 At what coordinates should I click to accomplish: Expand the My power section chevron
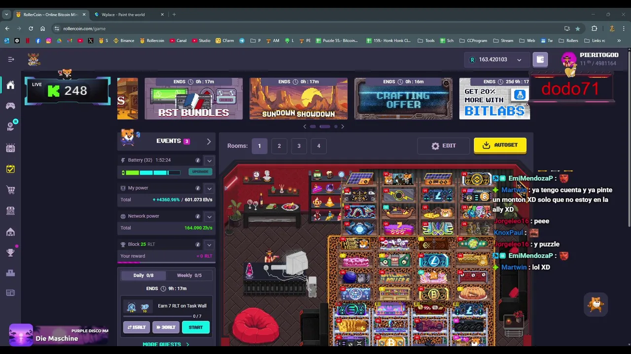(210, 188)
